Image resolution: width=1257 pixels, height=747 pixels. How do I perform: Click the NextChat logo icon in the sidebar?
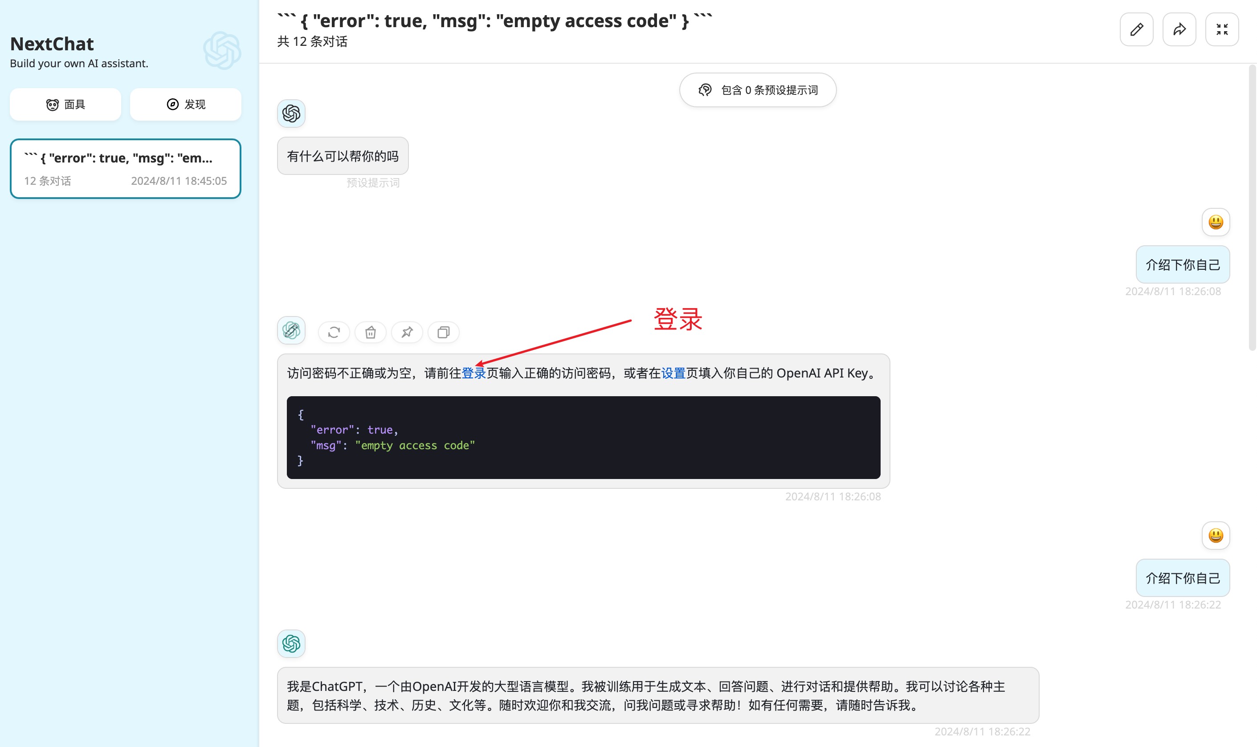[x=222, y=50]
